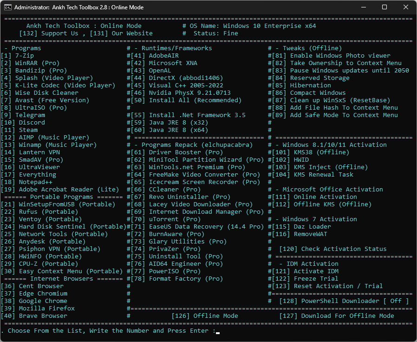The height and width of the screenshot is (342, 417).
Task: Click the '[85] Hibernation' entry
Action: point(301,85)
